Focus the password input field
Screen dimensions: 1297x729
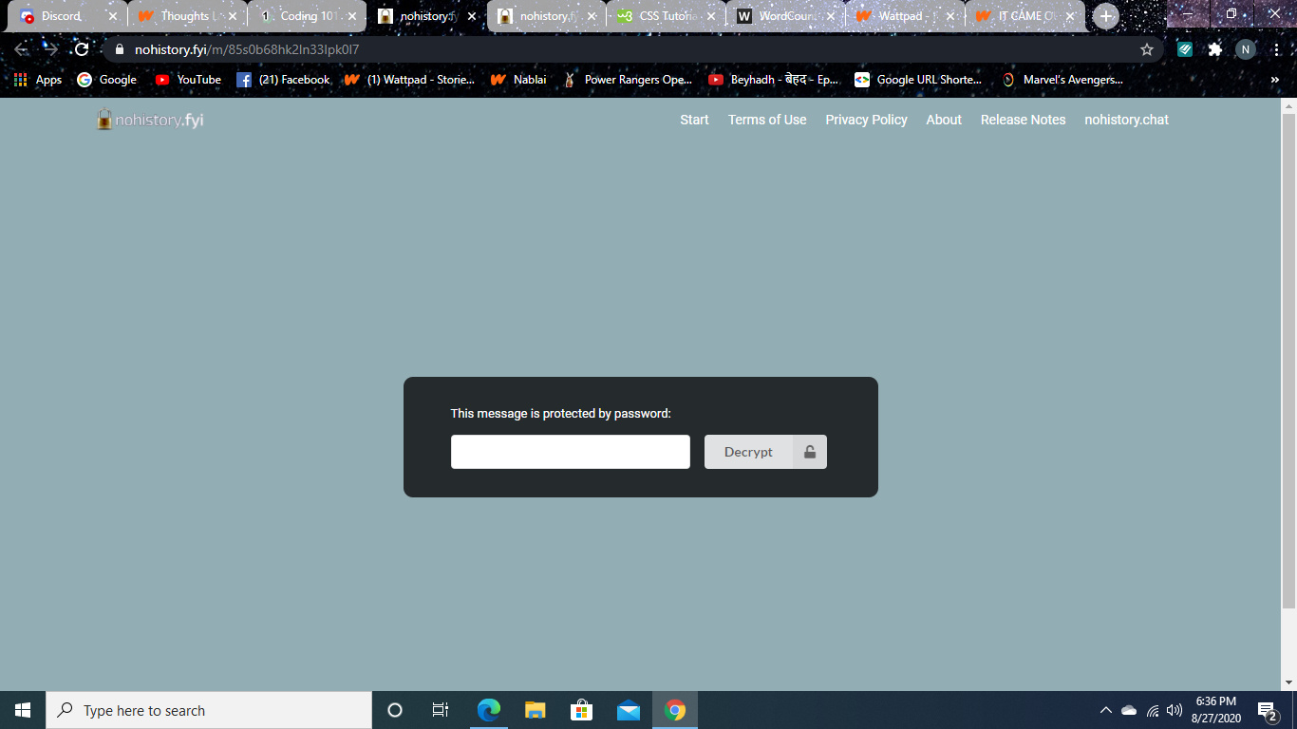tap(570, 452)
